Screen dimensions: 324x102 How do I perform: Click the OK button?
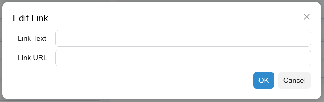click(264, 80)
